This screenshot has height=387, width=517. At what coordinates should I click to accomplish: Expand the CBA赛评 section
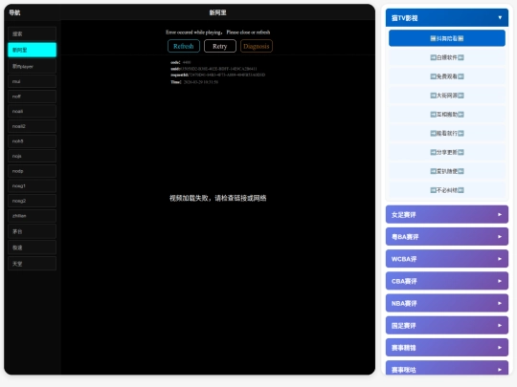click(447, 281)
